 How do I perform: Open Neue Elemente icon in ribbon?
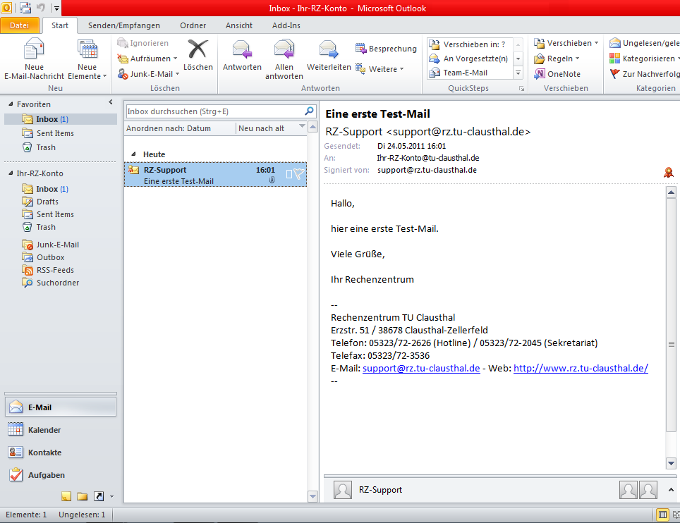(x=87, y=49)
